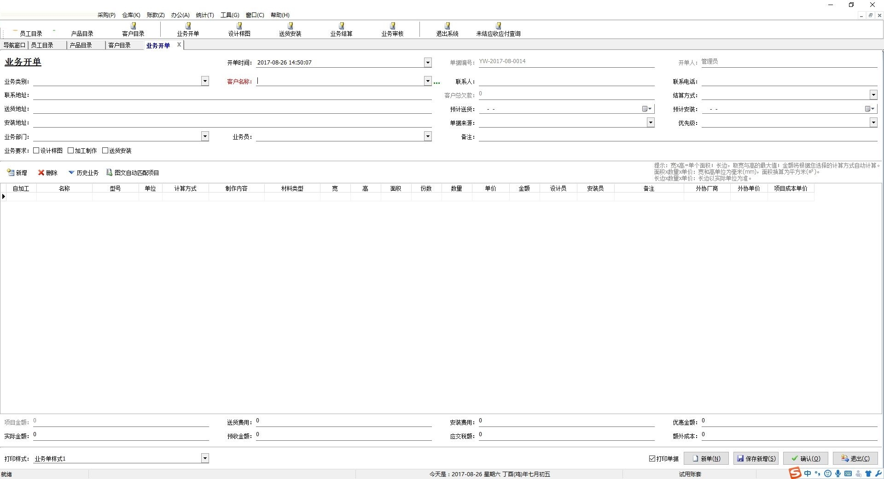Open 业务开单 toolbar icon
The height and width of the screenshot is (479, 884).
tap(188, 29)
